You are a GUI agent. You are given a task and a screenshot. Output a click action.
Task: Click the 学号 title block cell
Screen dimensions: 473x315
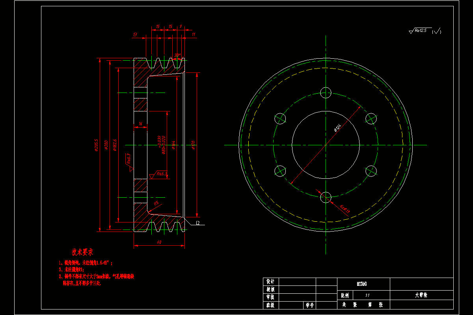309,305
